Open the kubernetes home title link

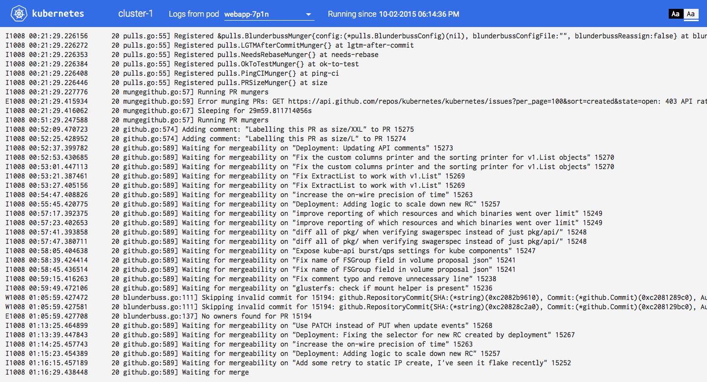tap(58, 14)
